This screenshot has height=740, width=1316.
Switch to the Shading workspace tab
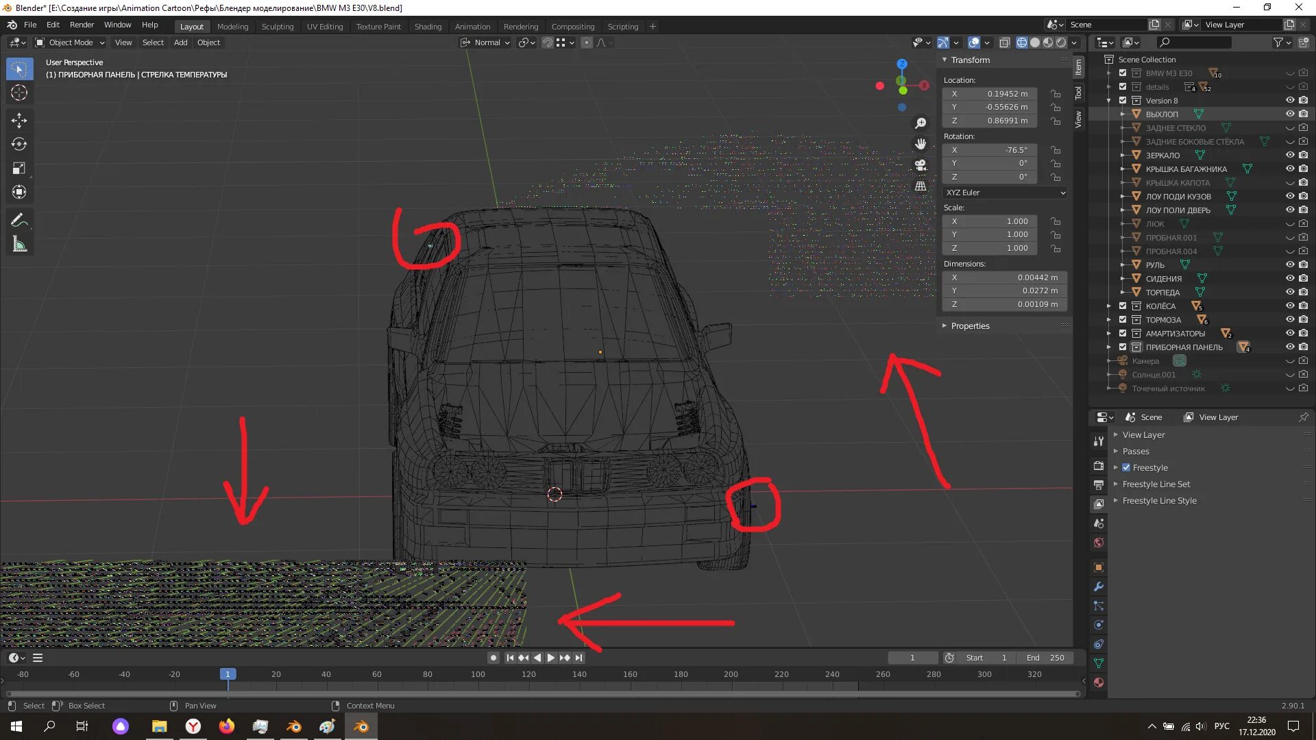pyautogui.click(x=428, y=27)
